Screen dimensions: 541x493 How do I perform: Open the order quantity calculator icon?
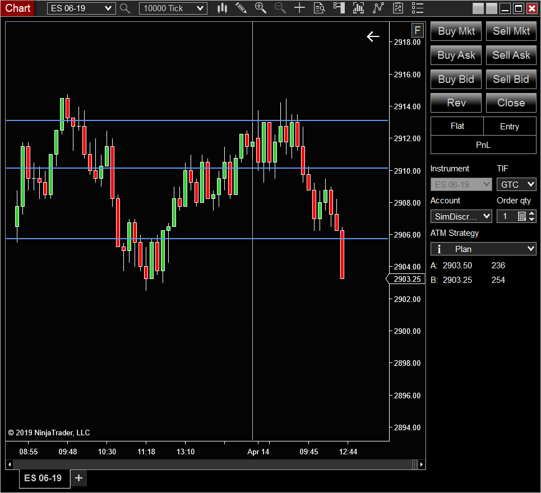522,216
